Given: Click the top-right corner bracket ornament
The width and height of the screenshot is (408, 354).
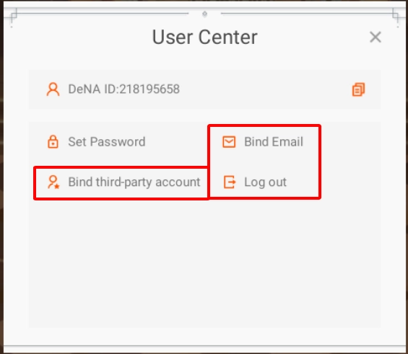Looking at the screenshot, I should (396, 16).
